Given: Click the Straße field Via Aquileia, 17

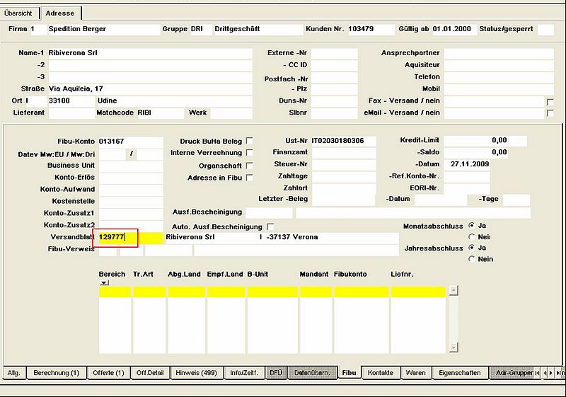Looking at the screenshot, I should coord(150,89).
